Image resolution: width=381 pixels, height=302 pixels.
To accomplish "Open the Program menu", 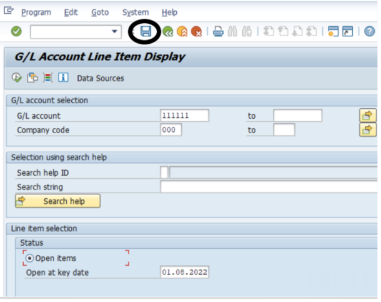I will (x=36, y=12).
